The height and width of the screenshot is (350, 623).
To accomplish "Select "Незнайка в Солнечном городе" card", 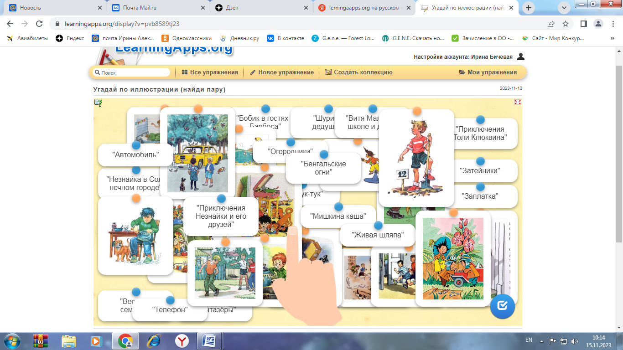I will click(x=133, y=183).
